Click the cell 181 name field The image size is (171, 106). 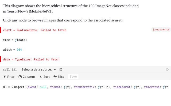[10, 69]
